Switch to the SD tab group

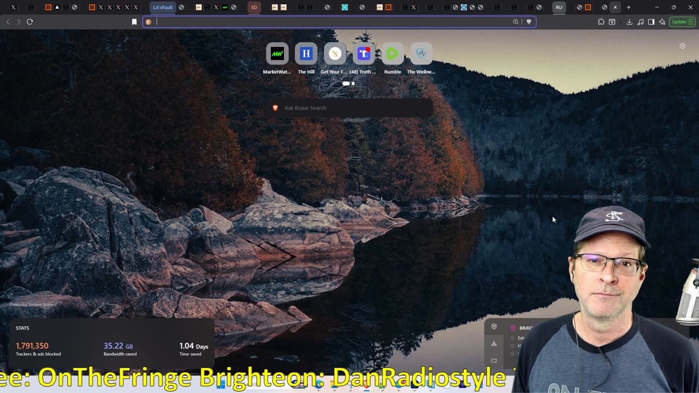pyautogui.click(x=254, y=8)
